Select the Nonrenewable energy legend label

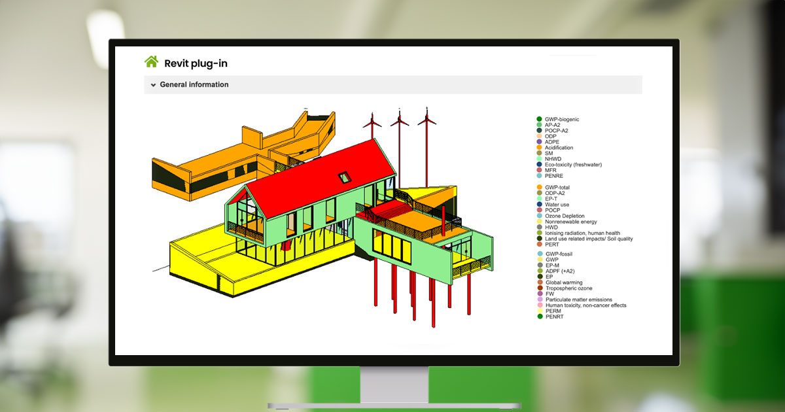tap(570, 222)
